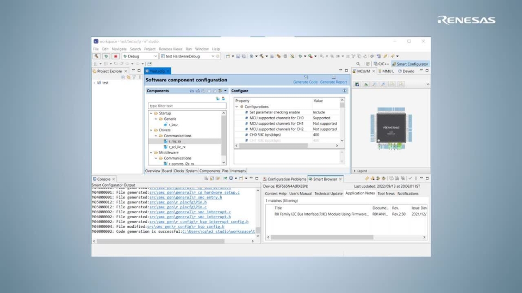
Task: Click Generate Report button
Action: point(333,80)
